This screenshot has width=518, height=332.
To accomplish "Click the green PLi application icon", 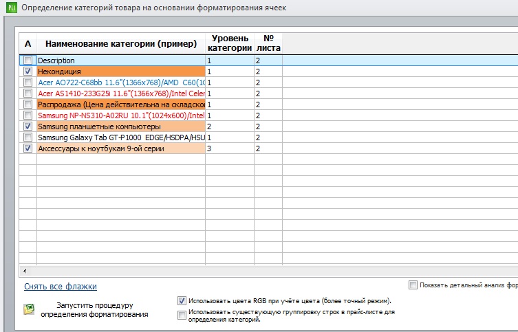I will (x=12, y=8).
